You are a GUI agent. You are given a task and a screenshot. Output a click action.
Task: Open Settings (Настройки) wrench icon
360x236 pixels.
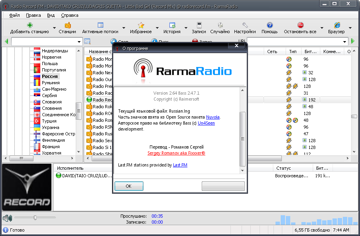[x=245, y=25]
